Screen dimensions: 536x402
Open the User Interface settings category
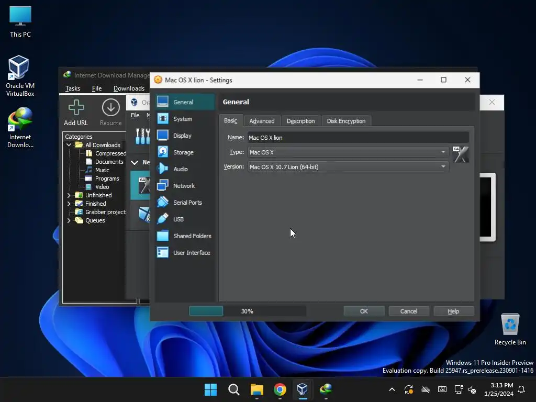[x=185, y=253]
